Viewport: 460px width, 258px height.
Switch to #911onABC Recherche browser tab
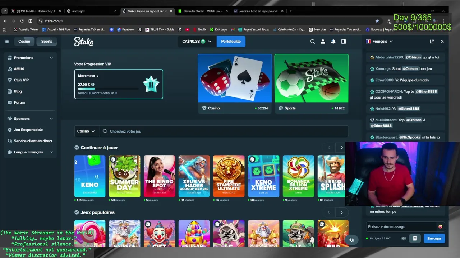[x=36, y=11]
